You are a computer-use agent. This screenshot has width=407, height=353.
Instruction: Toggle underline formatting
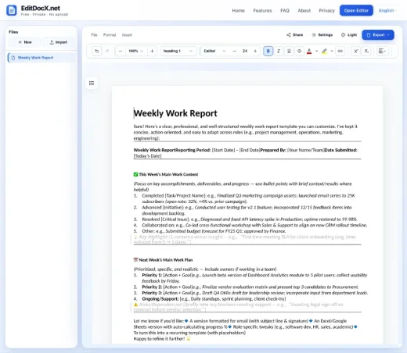click(289, 51)
